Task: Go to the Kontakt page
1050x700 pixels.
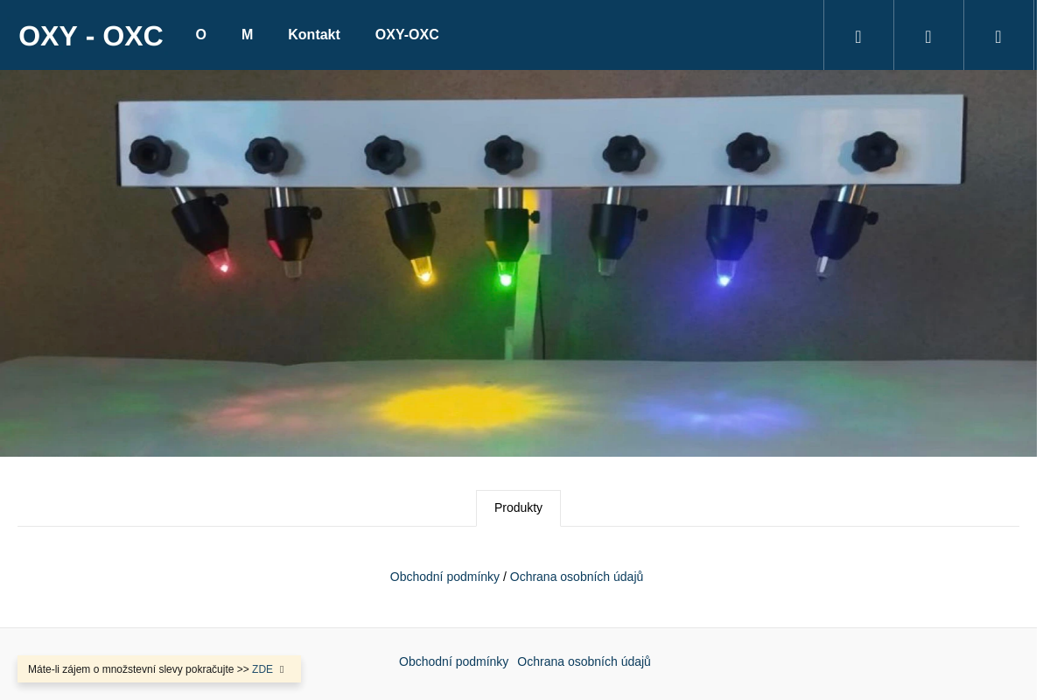Action: [313, 35]
